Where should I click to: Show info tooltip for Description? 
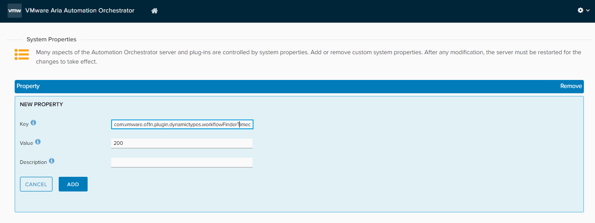click(x=52, y=161)
